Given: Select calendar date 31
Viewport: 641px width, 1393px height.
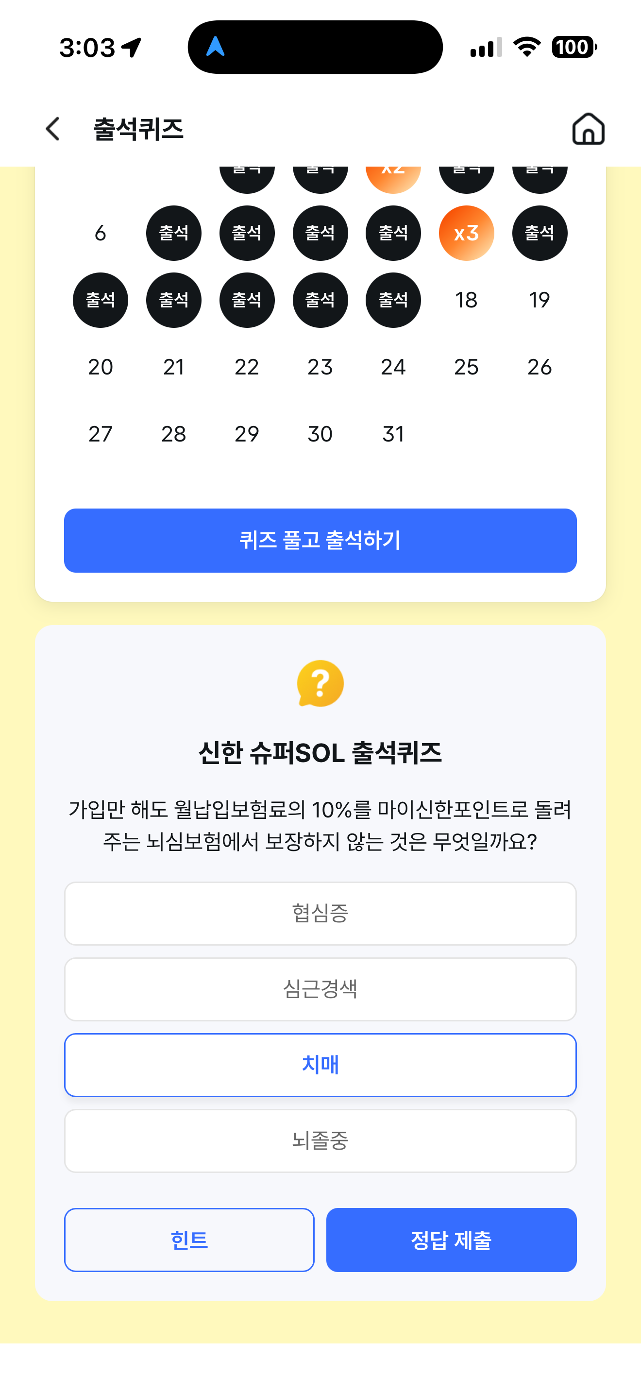Looking at the screenshot, I should [x=393, y=434].
